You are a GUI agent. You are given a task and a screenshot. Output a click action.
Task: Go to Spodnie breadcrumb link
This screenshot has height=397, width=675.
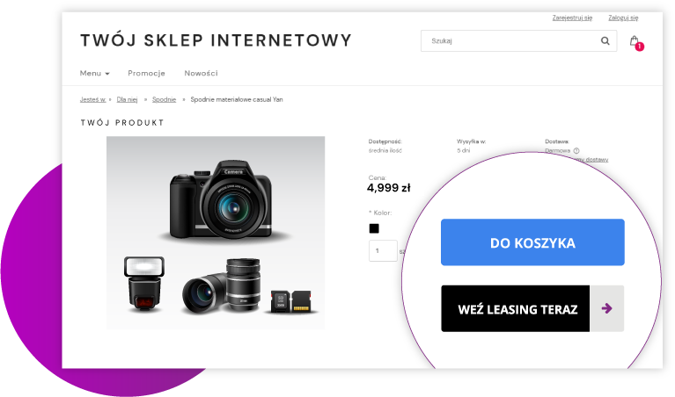(x=164, y=99)
